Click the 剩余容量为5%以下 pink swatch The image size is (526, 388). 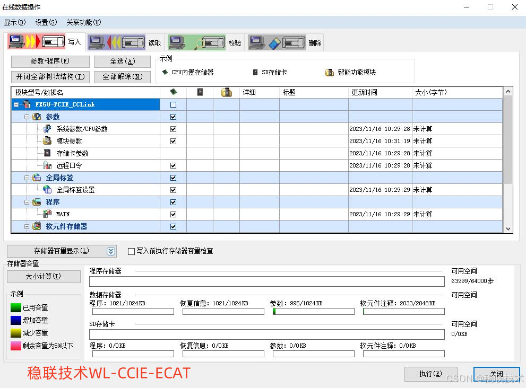point(16,346)
